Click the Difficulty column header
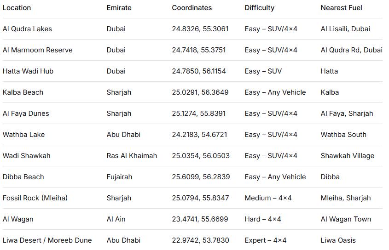 (259, 8)
